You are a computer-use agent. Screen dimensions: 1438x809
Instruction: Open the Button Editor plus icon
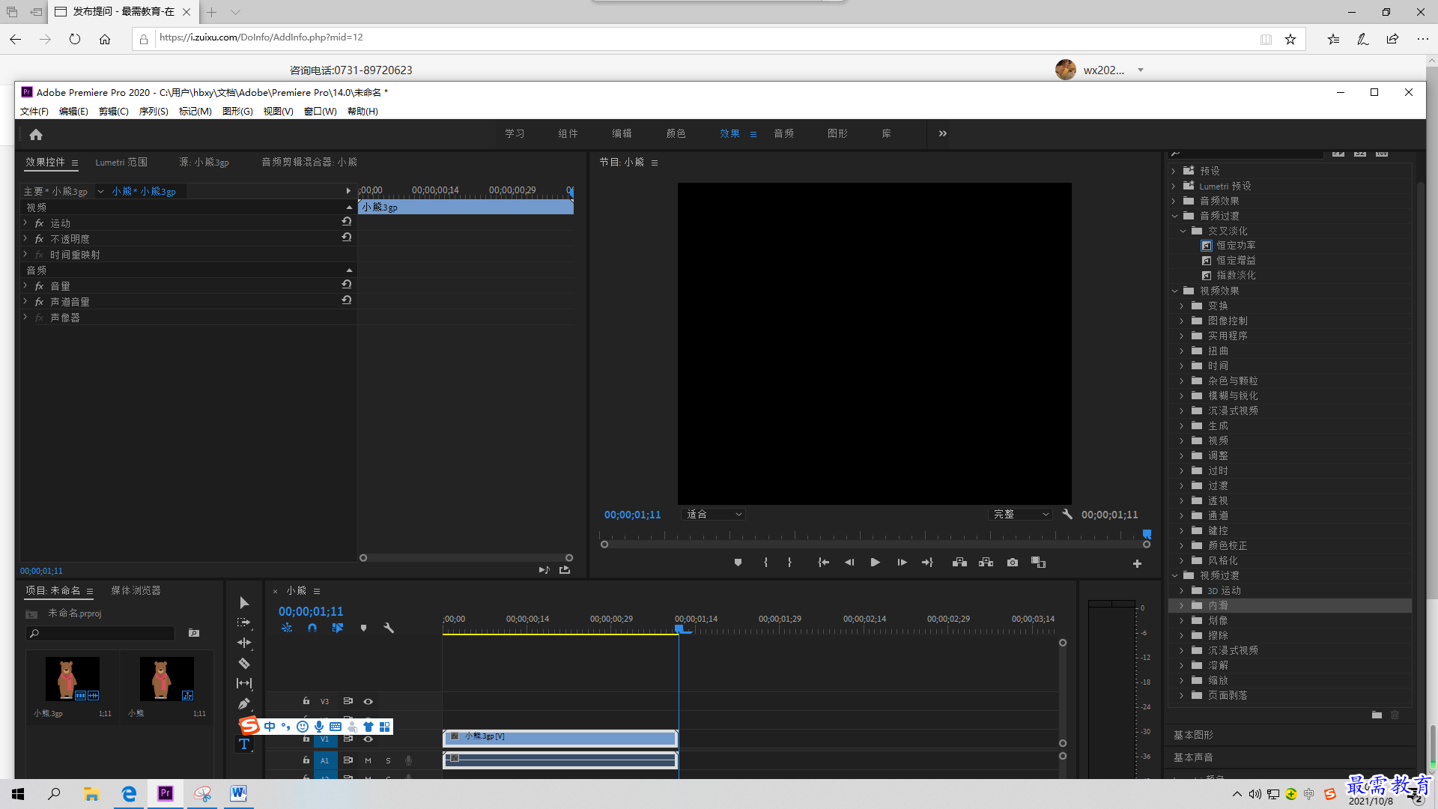coord(1137,564)
